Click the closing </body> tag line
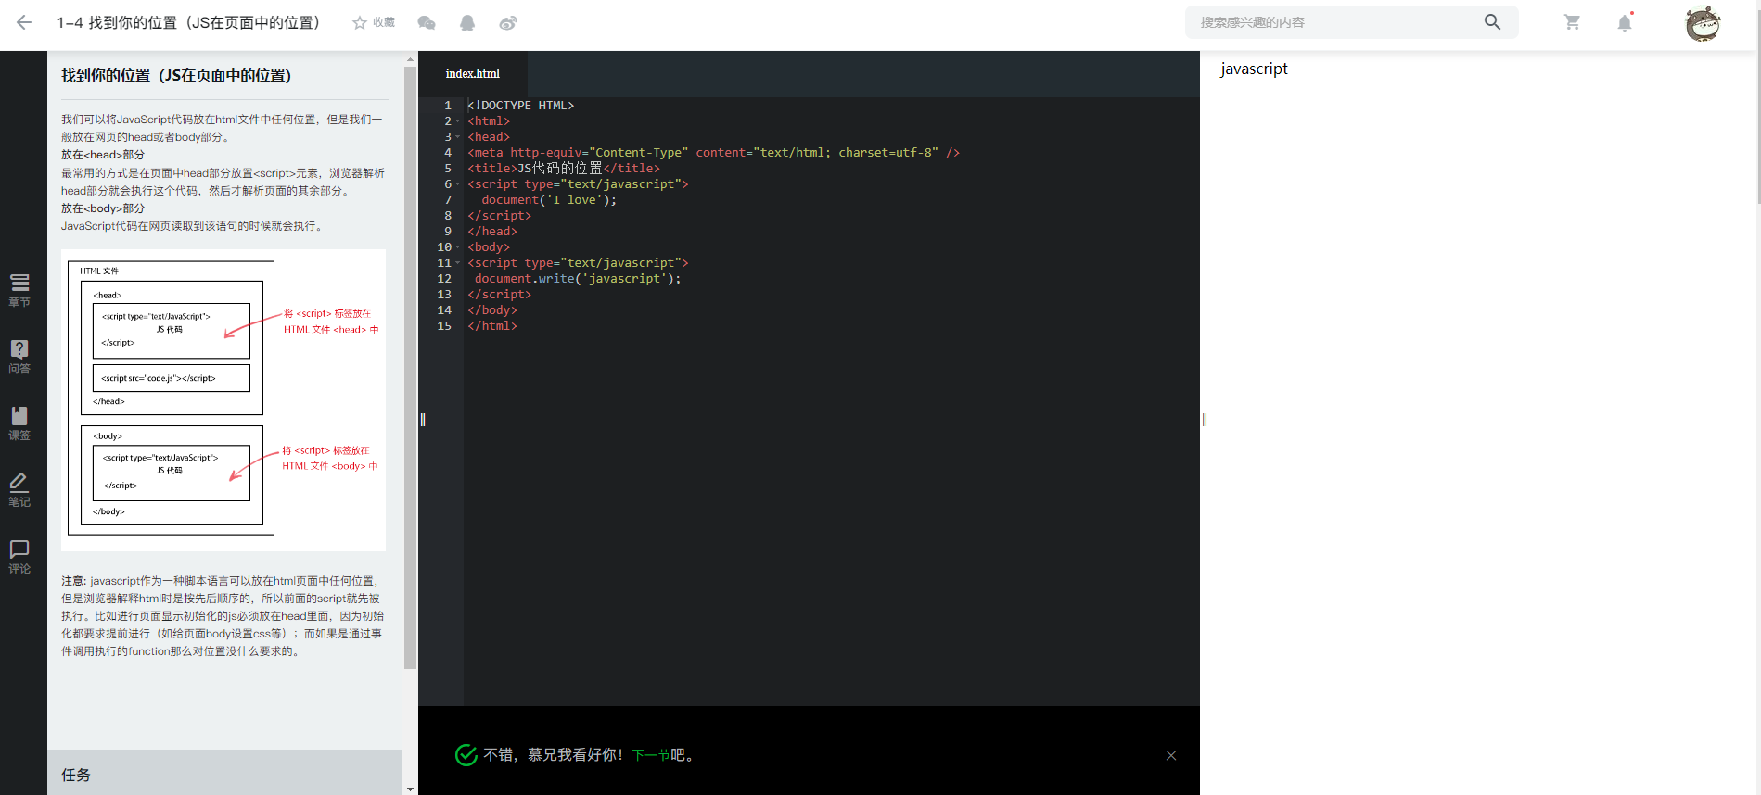 492,310
